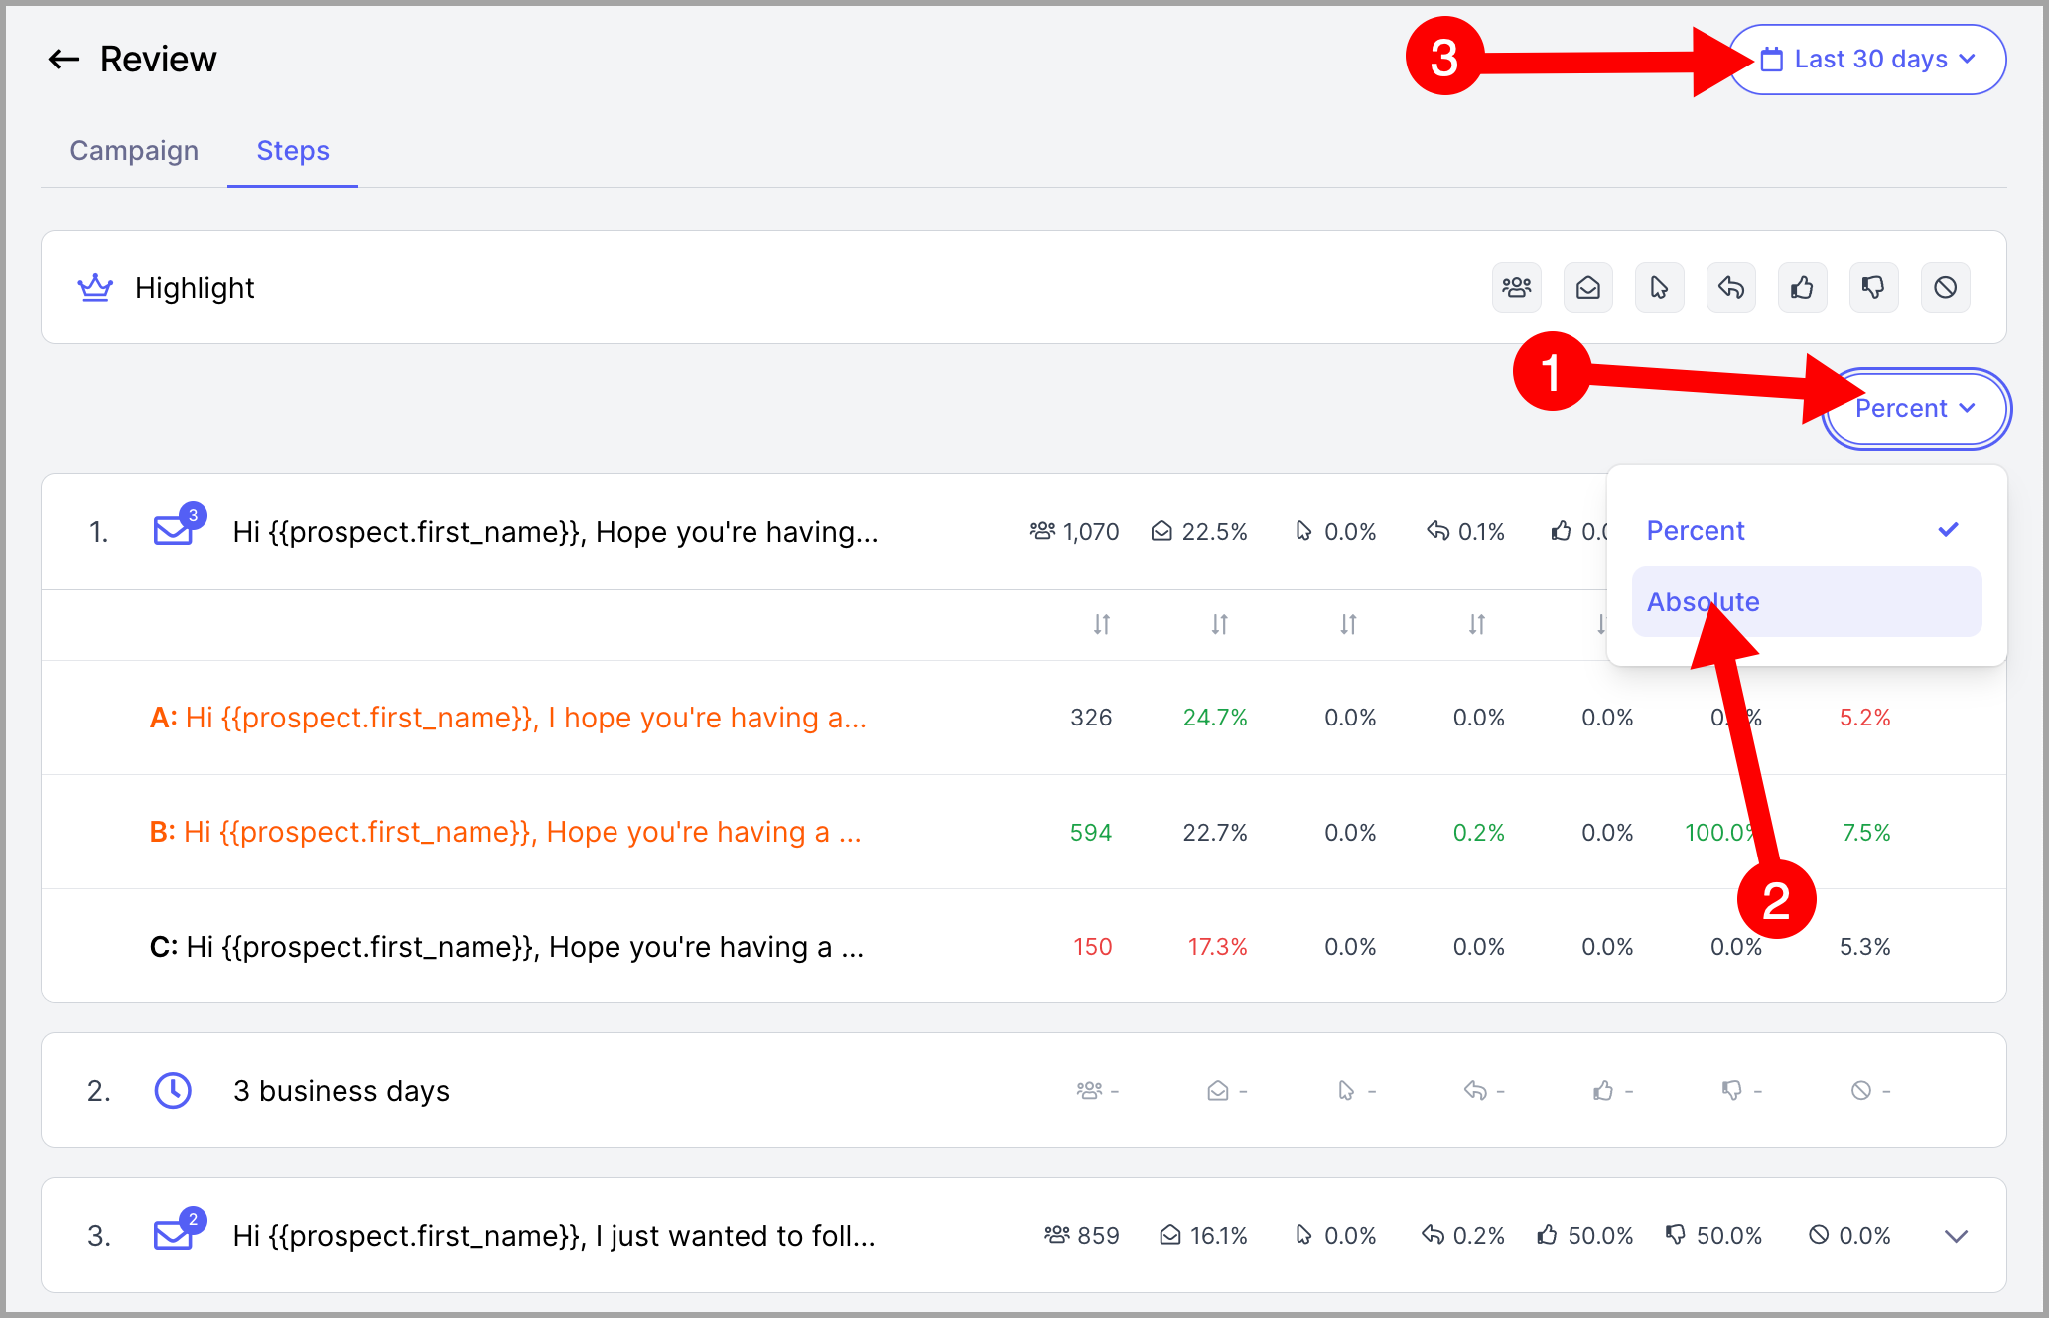Expand step 3 with the chevron
Image resolution: width=2049 pixels, height=1318 pixels.
coord(1956,1236)
